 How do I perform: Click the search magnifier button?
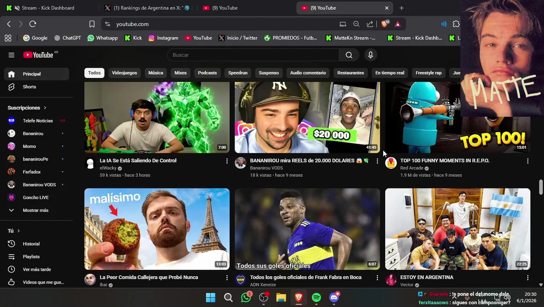pos(349,55)
